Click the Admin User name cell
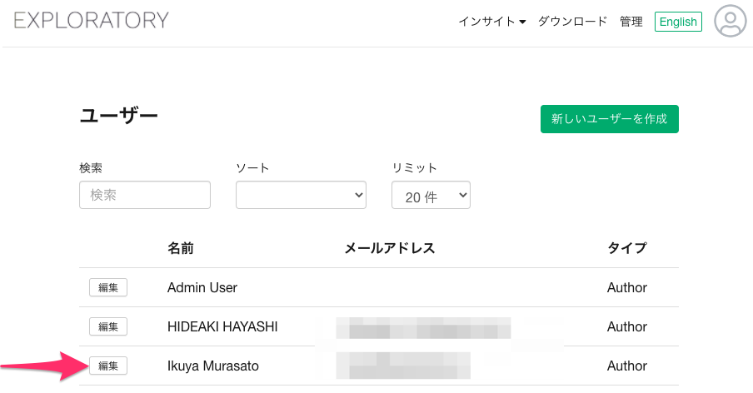Viewport: 753px width, 393px height. click(x=202, y=287)
